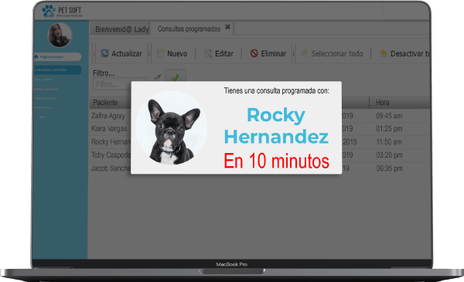Click inside the Filtro text field
Image resolution: width=464 pixels, height=282 pixels.
point(120,84)
